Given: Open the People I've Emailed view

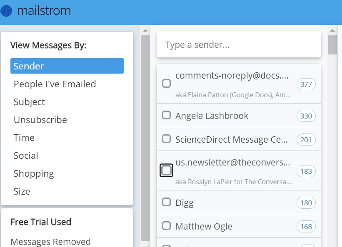Looking at the screenshot, I should (x=55, y=84).
